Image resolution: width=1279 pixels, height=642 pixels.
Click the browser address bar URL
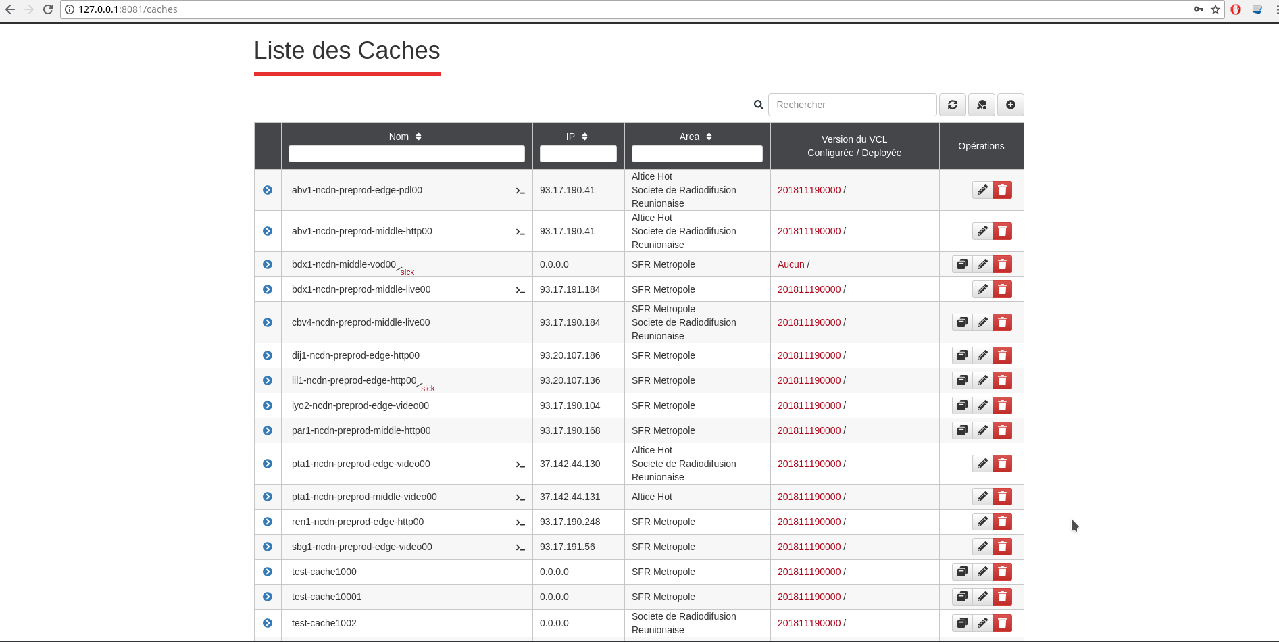click(x=128, y=9)
